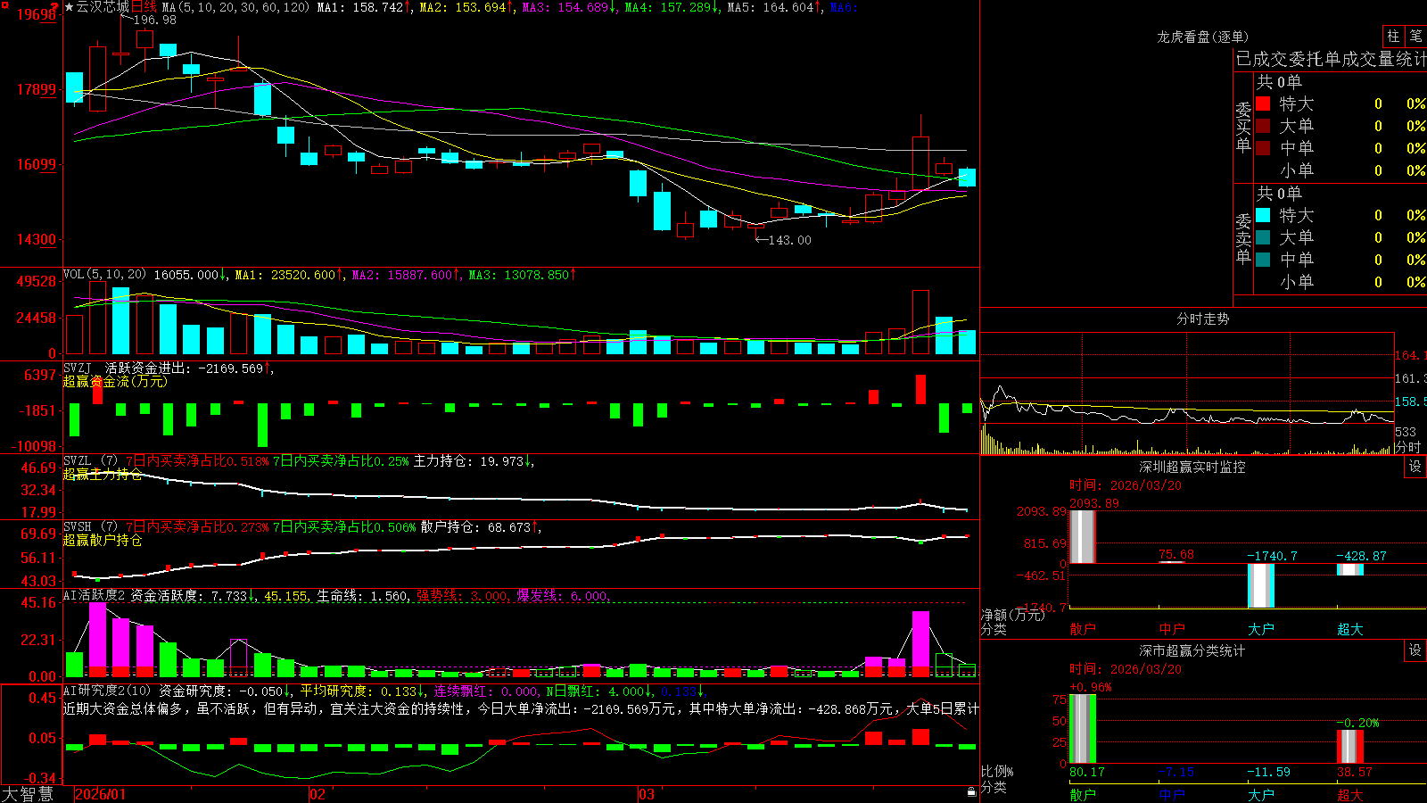1427x803 pixels.
Task: Click the red 特大 buy-order swatch
Action: coord(1263,103)
